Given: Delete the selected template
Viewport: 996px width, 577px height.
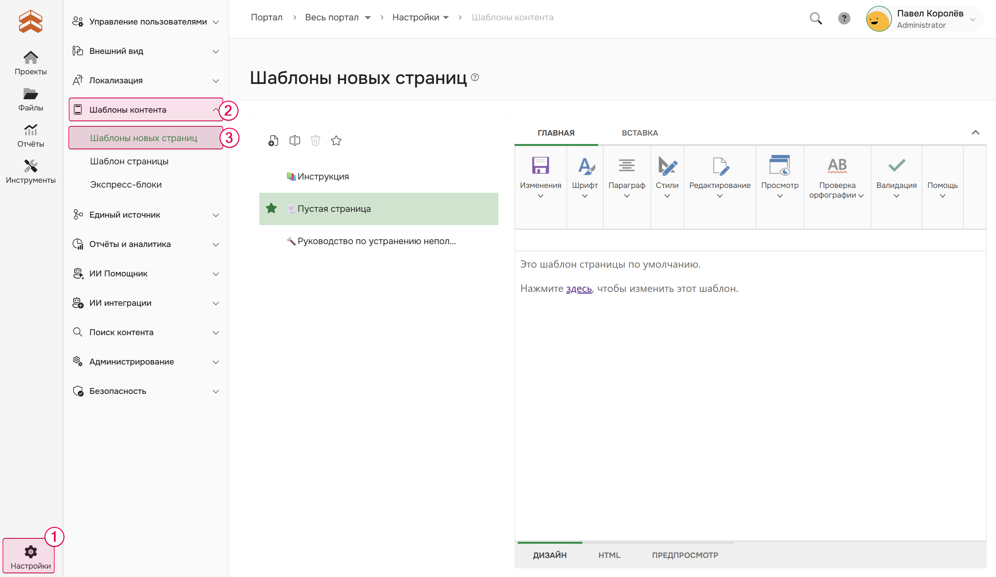Looking at the screenshot, I should tap(315, 140).
